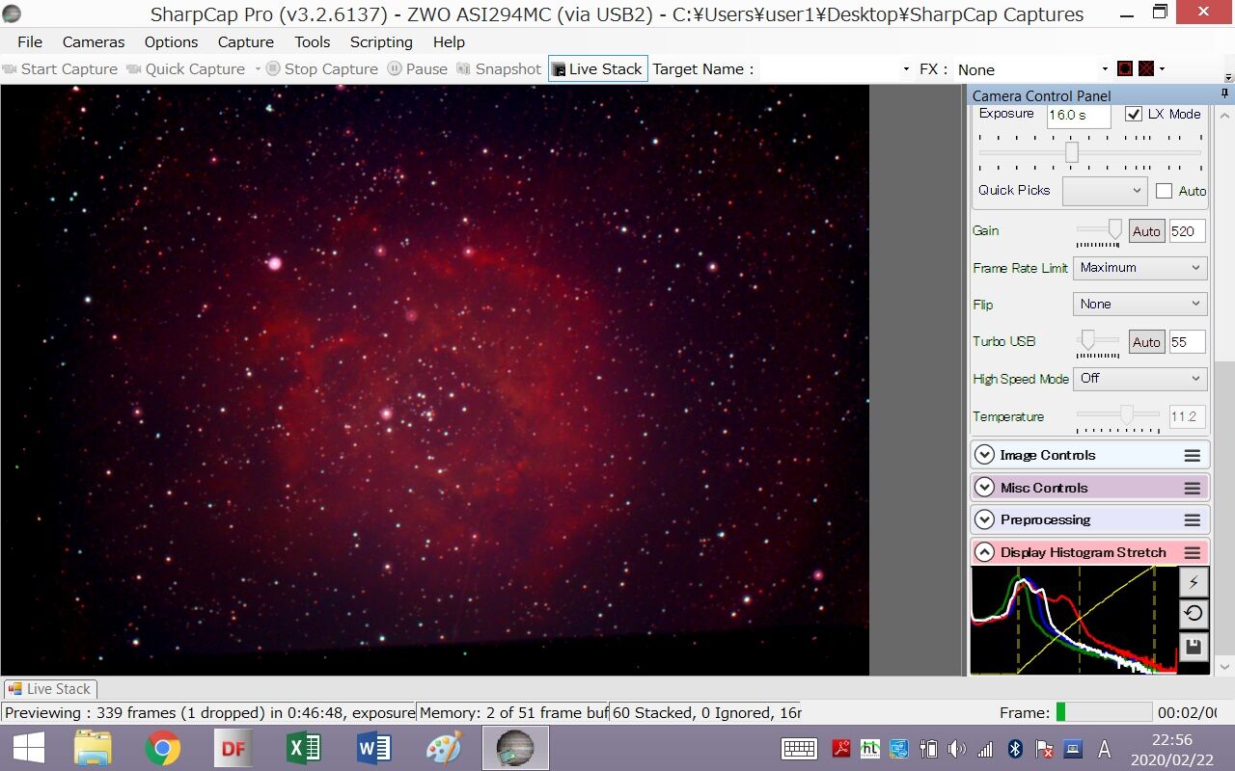This screenshot has height=771, width=1235.
Task: Collapse the Display Histogram Stretch section
Action: (984, 553)
